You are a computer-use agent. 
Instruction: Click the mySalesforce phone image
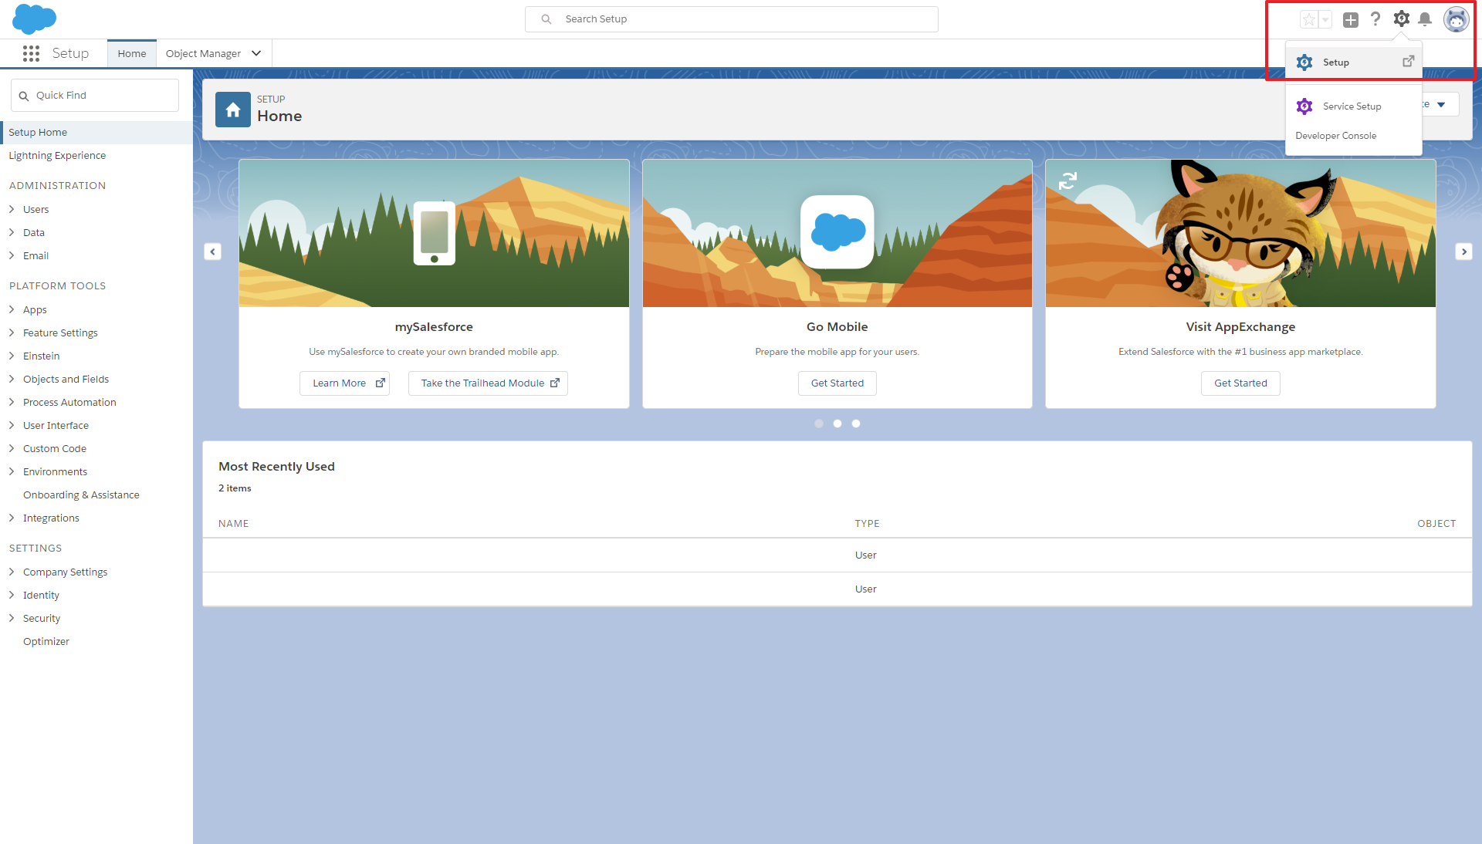coord(435,233)
